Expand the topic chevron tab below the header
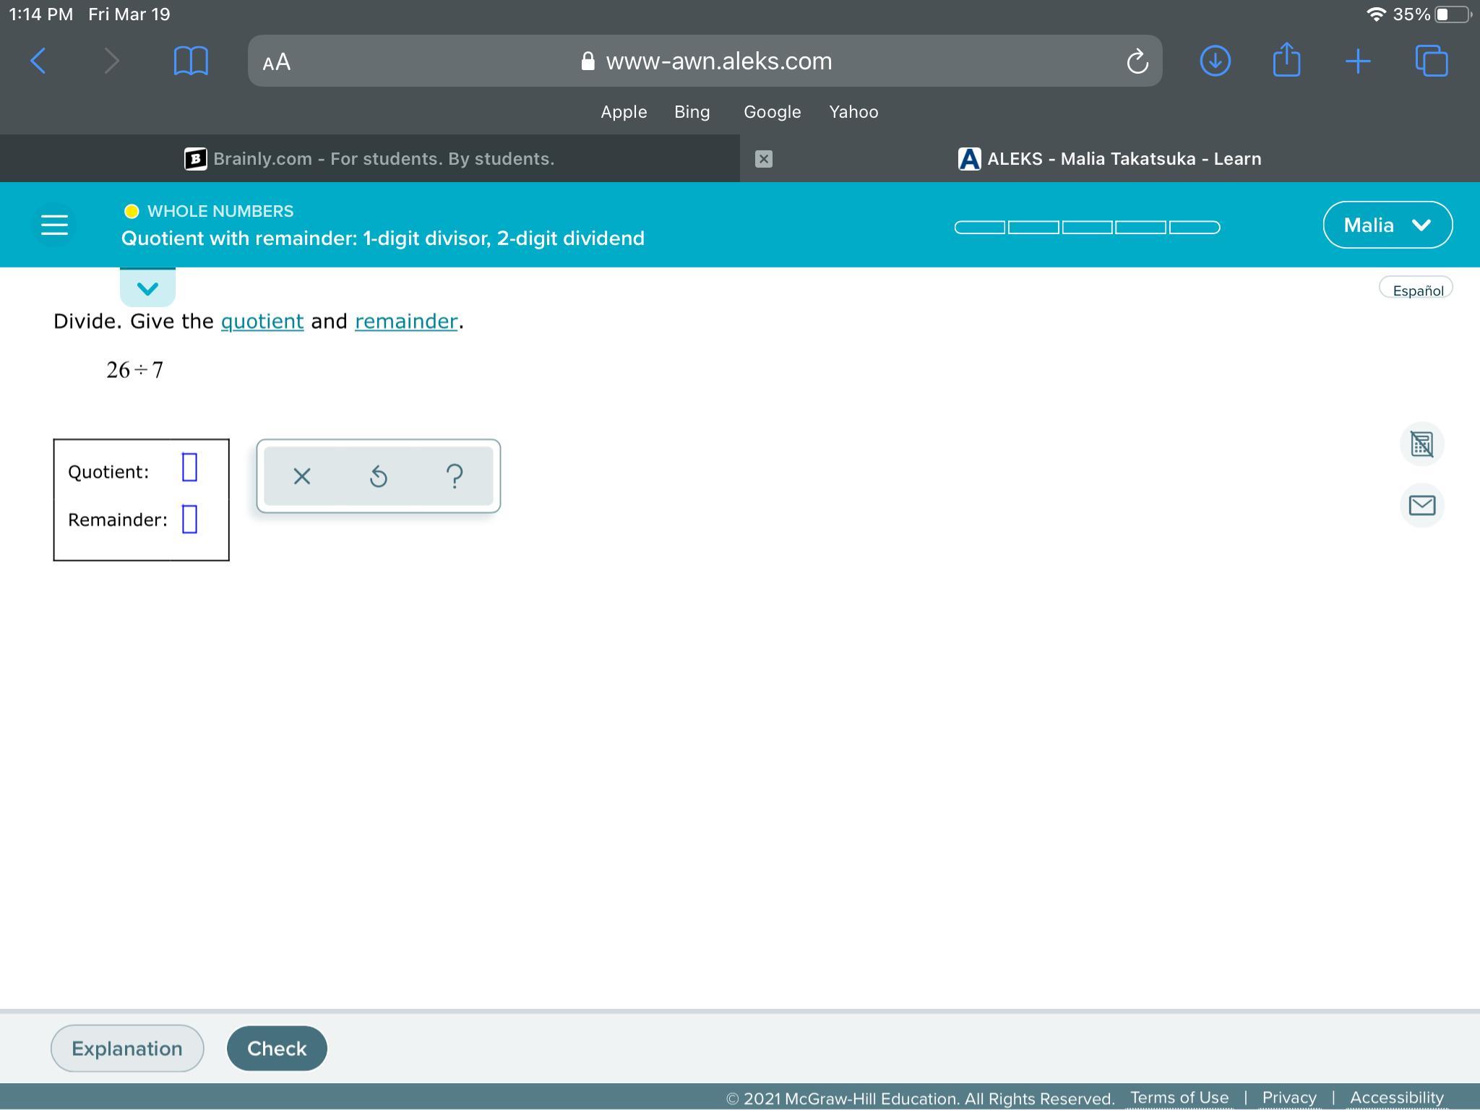Screen dimensions: 1480x1110 pos(147,288)
